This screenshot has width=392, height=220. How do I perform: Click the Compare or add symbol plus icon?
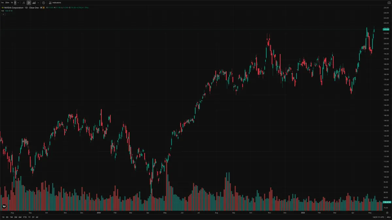43,3
